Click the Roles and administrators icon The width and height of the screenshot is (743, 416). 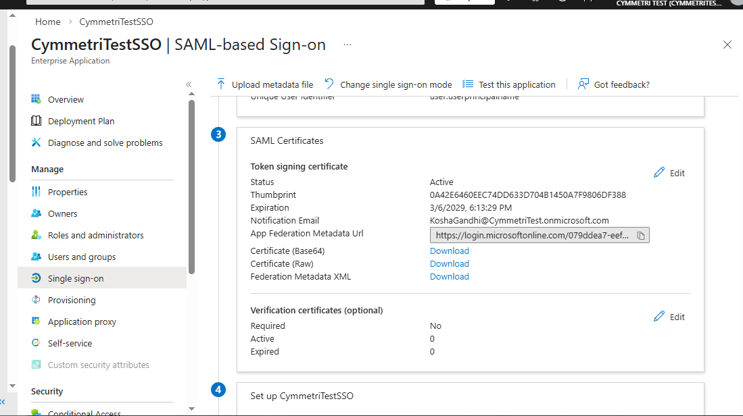[x=36, y=235]
